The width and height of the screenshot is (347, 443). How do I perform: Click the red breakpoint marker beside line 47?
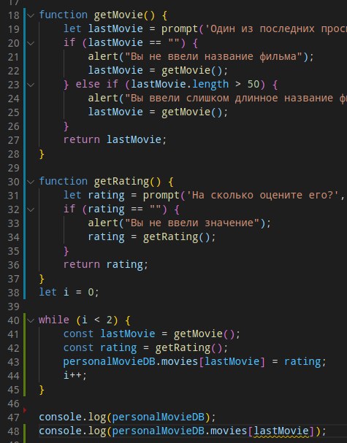[x=25, y=410]
